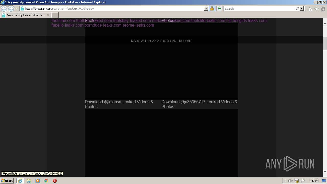This screenshot has width=327, height=184.
Task: Open the REPORT link in footer
Action: point(185,41)
